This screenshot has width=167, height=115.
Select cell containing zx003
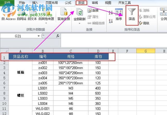[43, 73]
